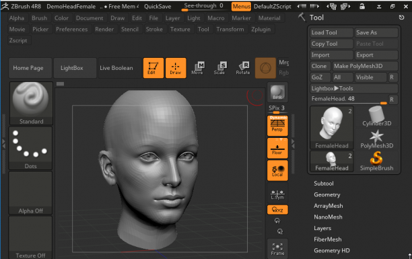Toggle the Draw mode button
The width and height of the screenshot is (412, 259).
tap(176, 68)
